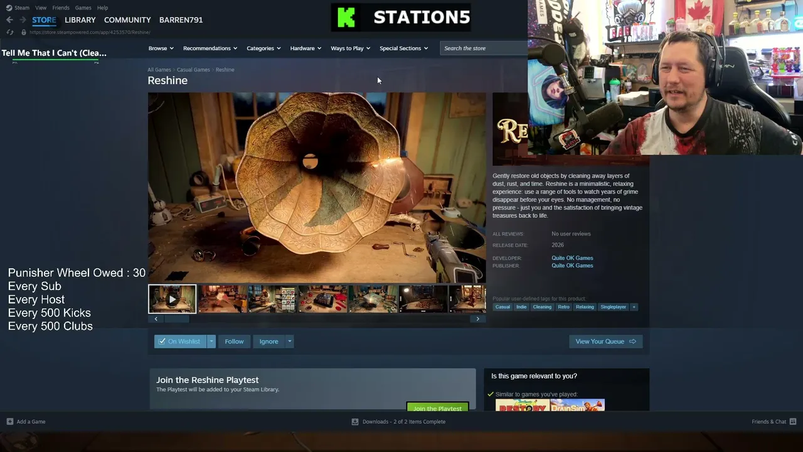Click the Steam logo icon in the menu bar

pos(9,8)
